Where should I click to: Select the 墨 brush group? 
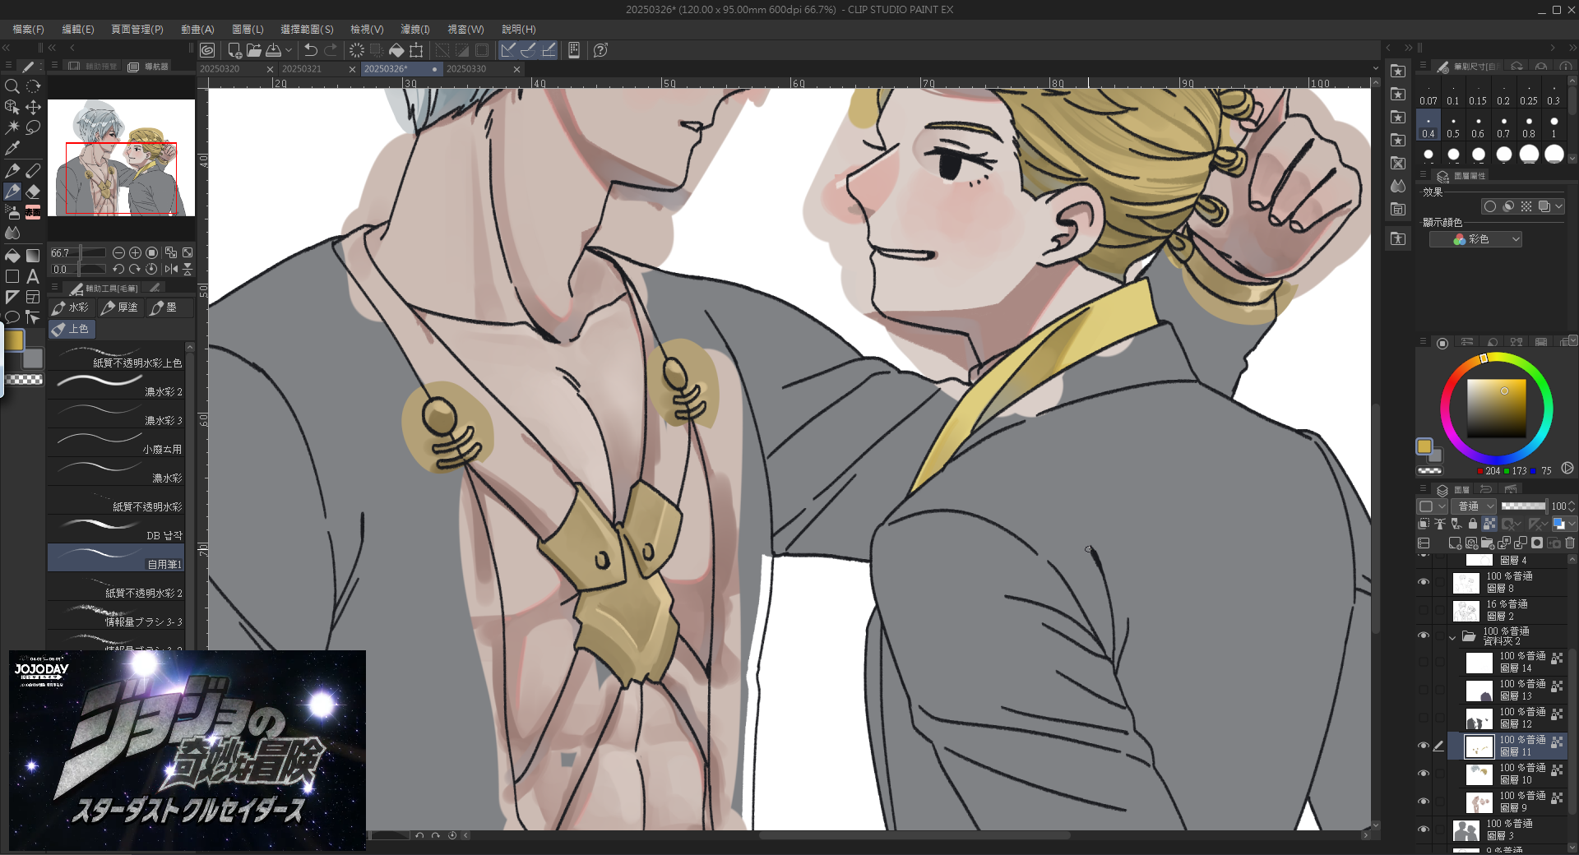169,307
